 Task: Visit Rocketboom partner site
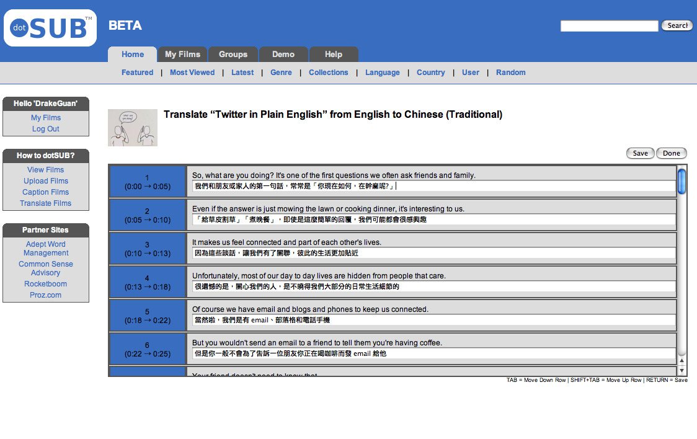coord(45,284)
